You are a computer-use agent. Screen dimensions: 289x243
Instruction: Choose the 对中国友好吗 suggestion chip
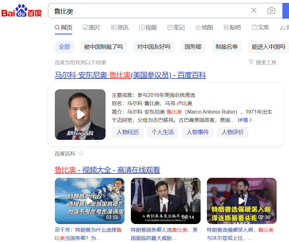tap(154, 47)
